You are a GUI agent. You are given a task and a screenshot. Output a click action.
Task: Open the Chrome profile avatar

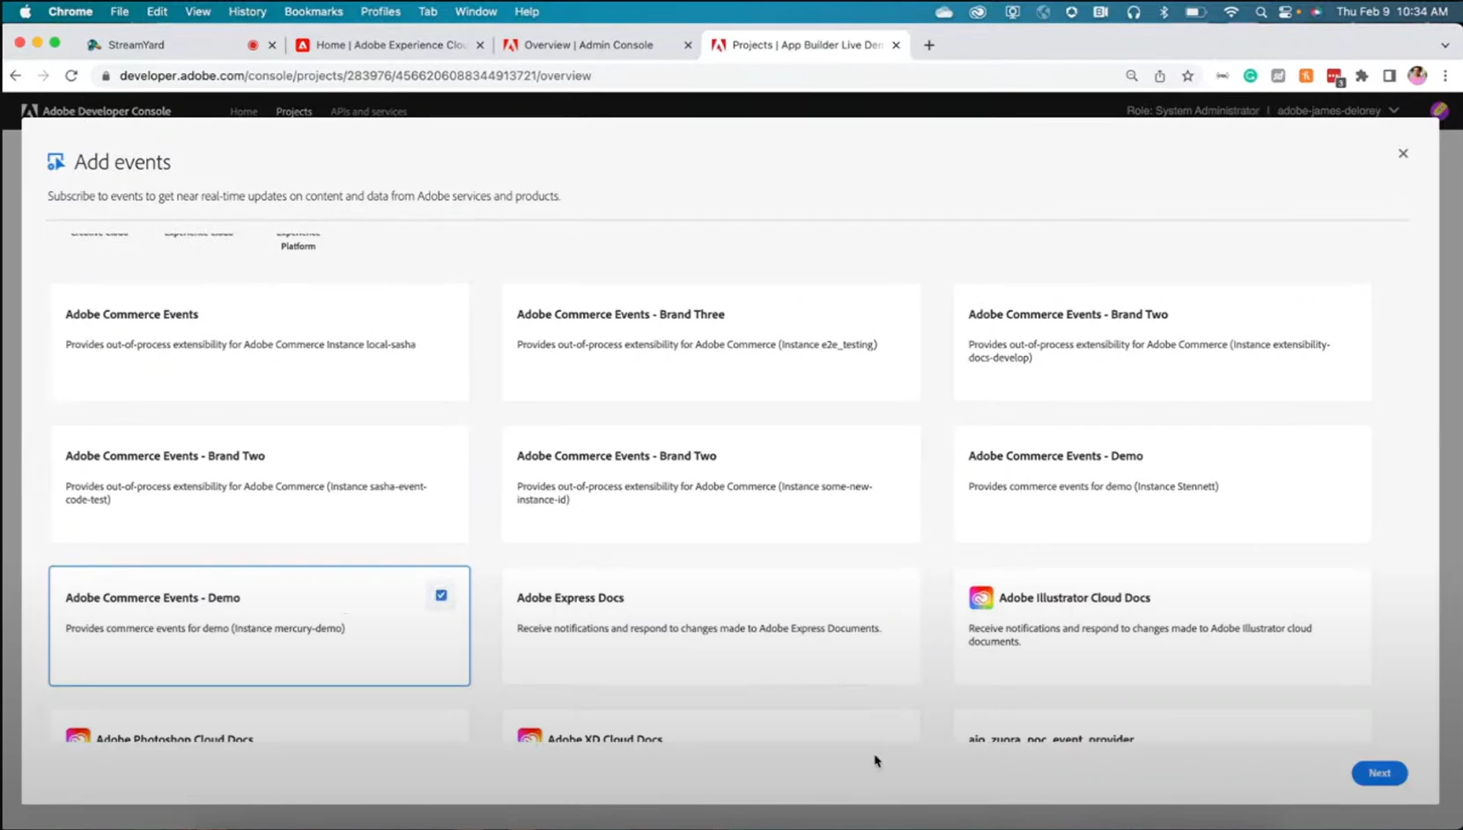click(x=1417, y=76)
